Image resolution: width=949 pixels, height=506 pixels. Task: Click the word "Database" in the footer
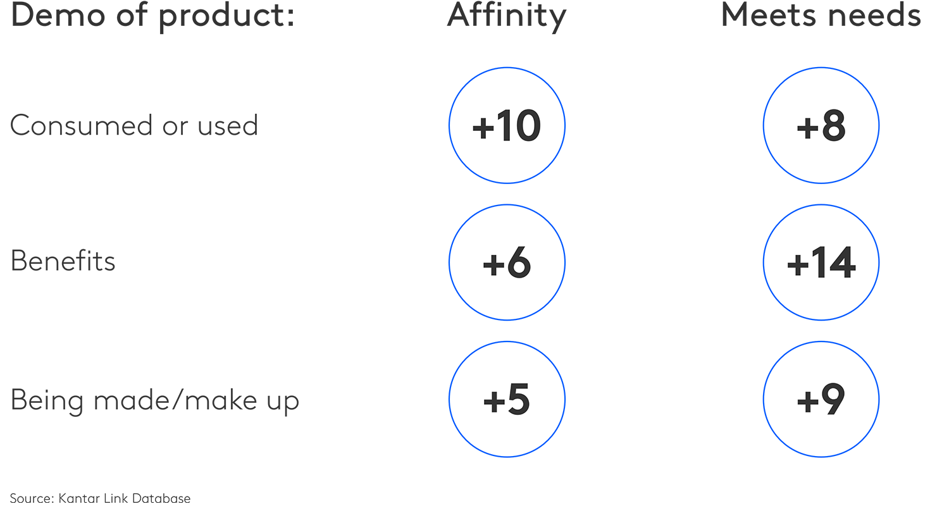161,498
